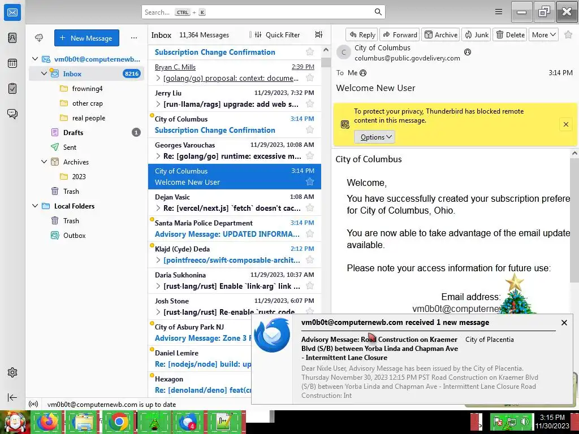This screenshot has width=579, height=434.
Task: Open the Address Book space
Action: (12, 38)
